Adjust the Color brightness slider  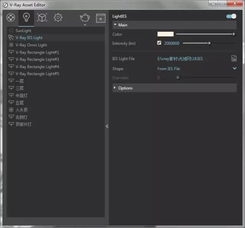pos(206,34)
